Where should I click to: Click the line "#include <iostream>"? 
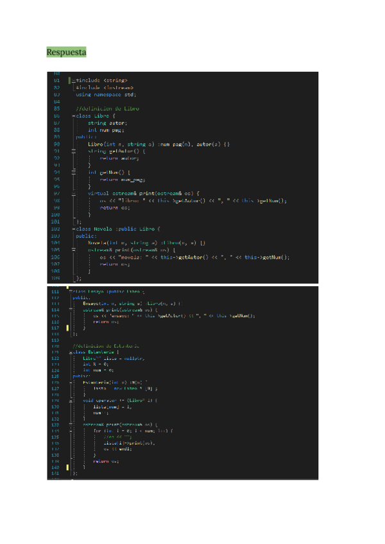[105, 87]
